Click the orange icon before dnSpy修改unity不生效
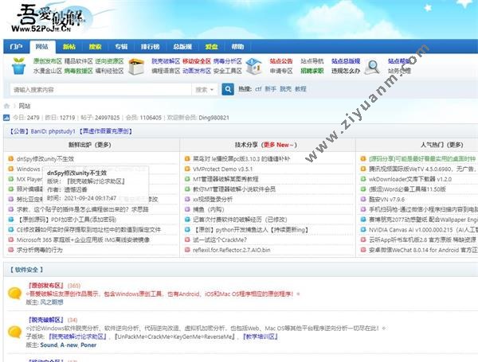 tap(11, 158)
